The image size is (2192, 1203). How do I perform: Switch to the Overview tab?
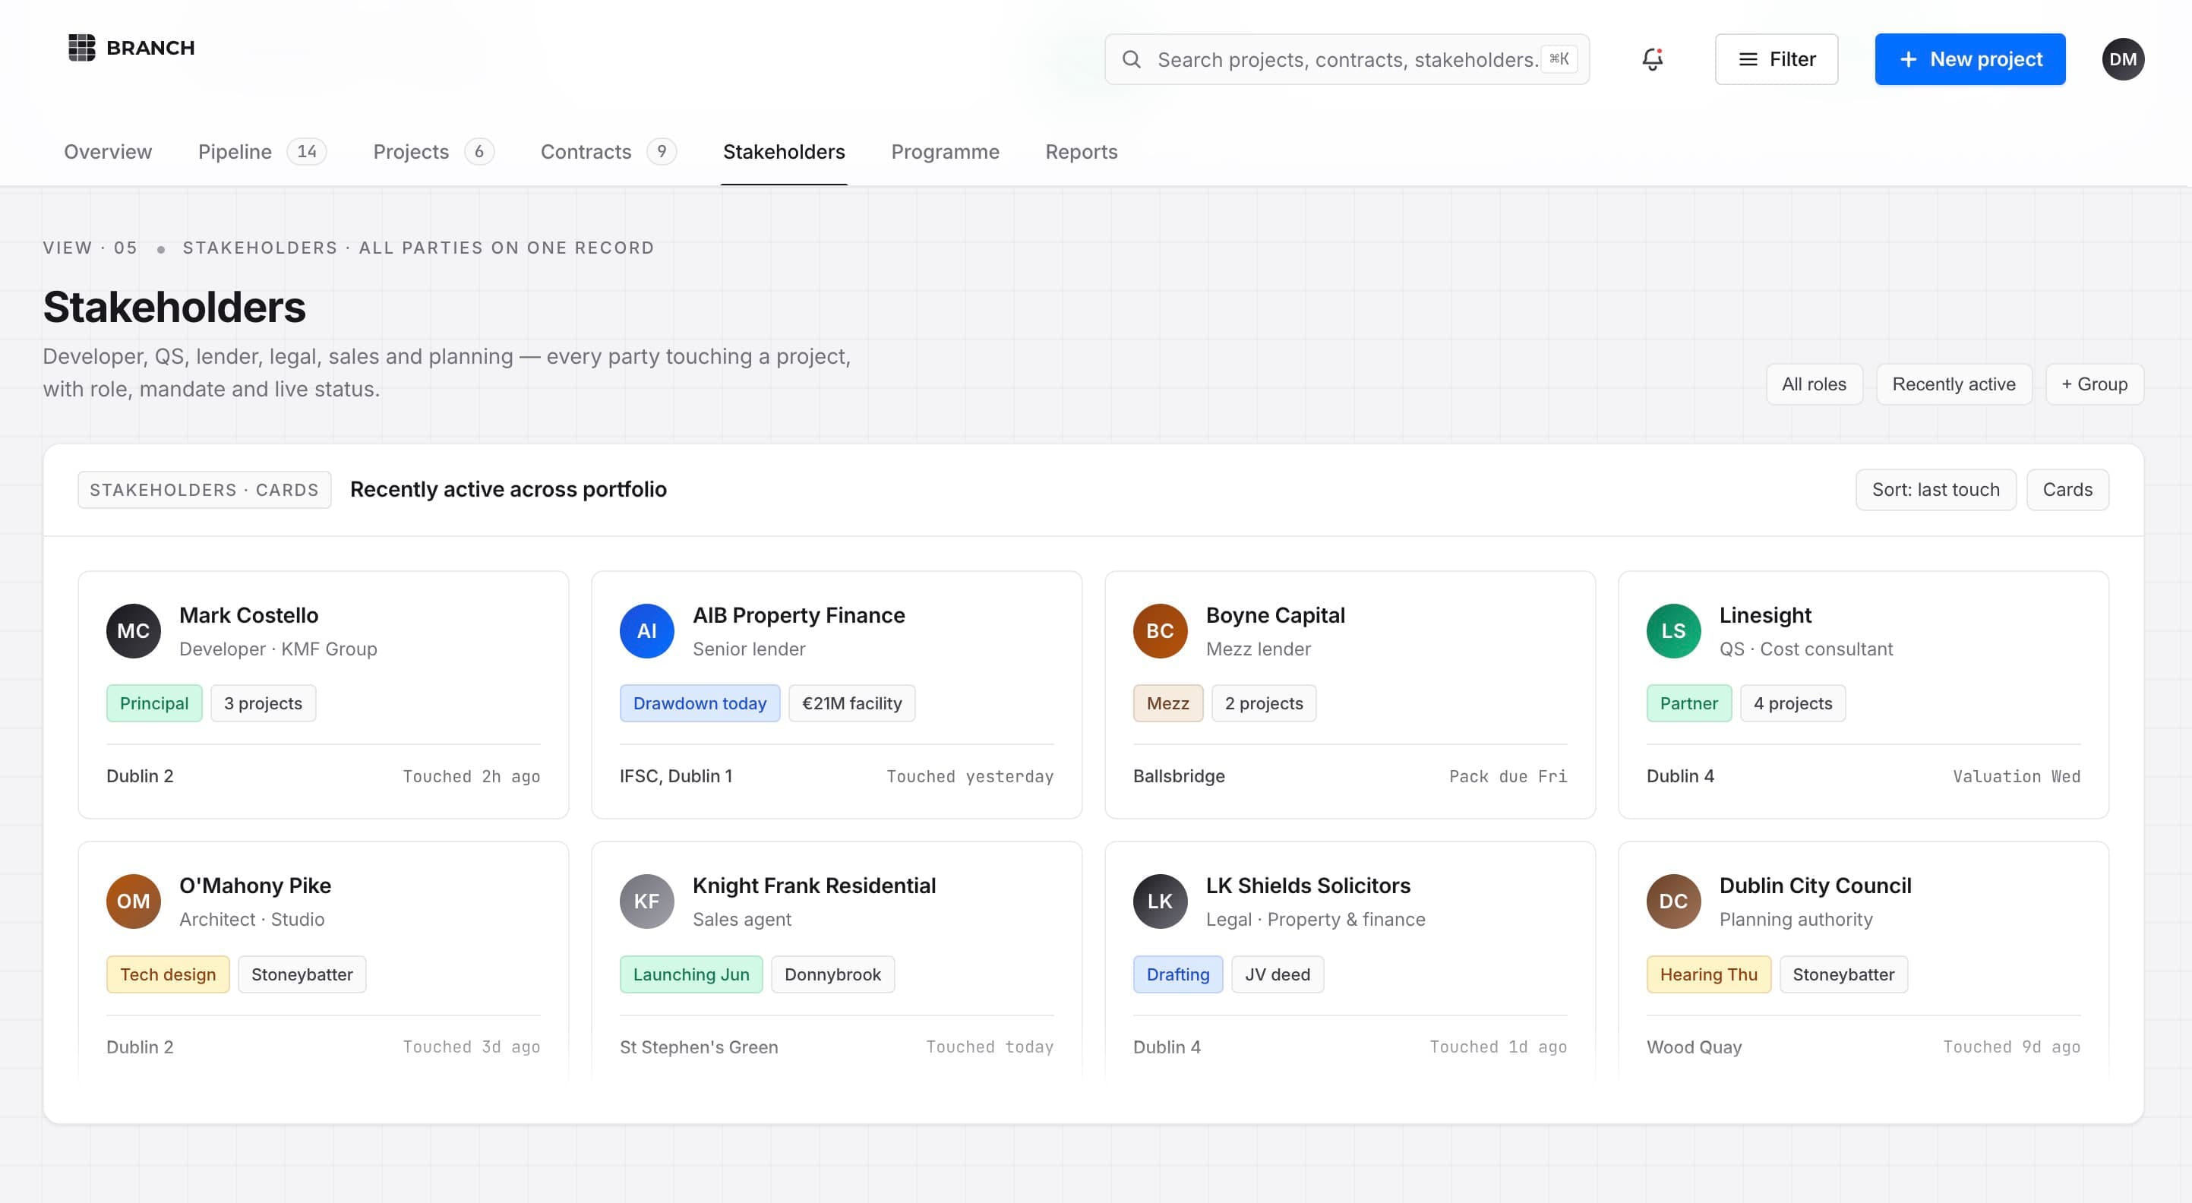(x=108, y=151)
